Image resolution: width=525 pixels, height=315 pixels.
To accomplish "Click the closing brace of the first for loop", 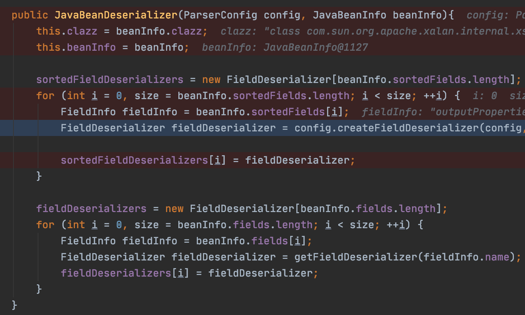I will pyautogui.click(x=39, y=176).
